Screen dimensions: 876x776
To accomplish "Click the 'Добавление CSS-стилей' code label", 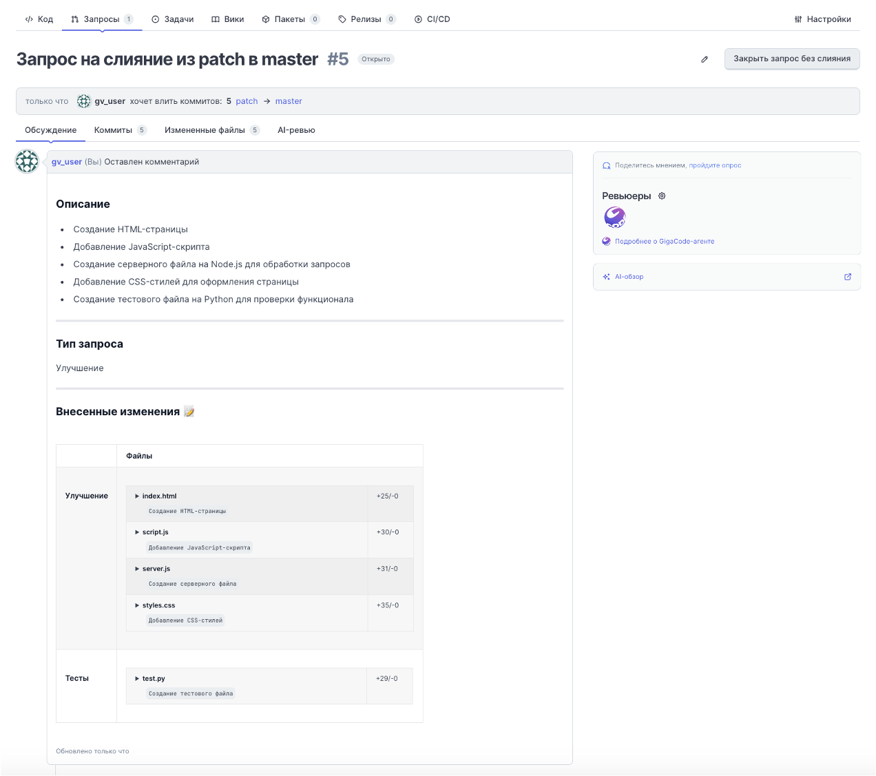I will [186, 620].
